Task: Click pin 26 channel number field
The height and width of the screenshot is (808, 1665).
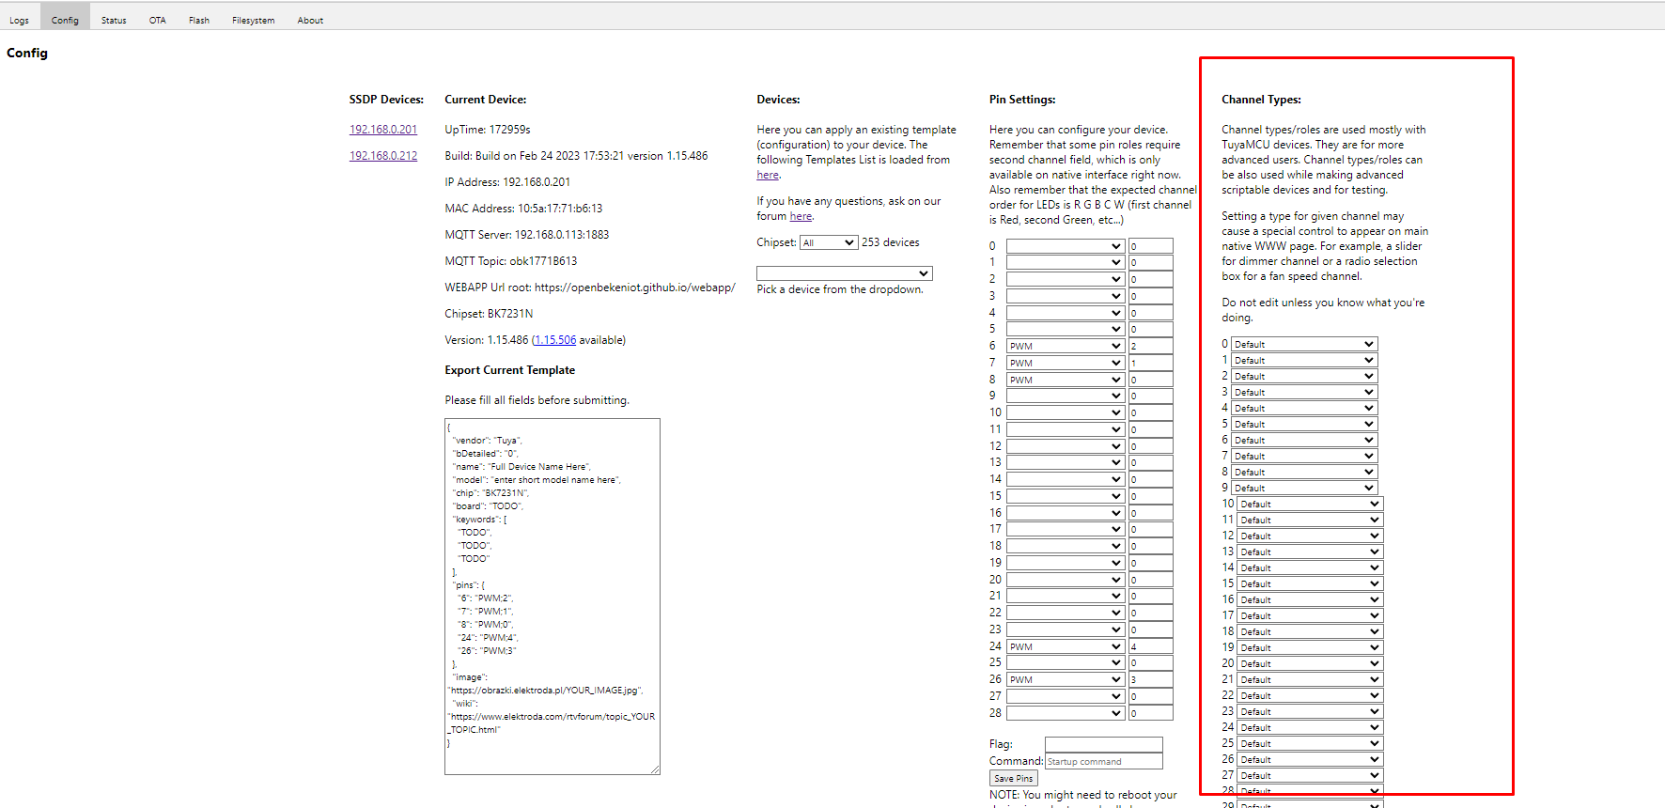Action: pos(1151,679)
